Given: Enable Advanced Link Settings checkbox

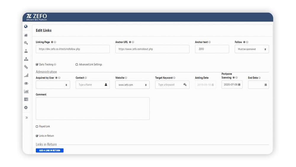Looking at the screenshot, I should [x=77, y=64].
